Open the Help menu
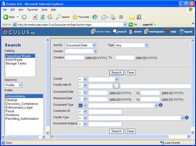The width and height of the screenshot is (196, 146). [x=53, y=10]
